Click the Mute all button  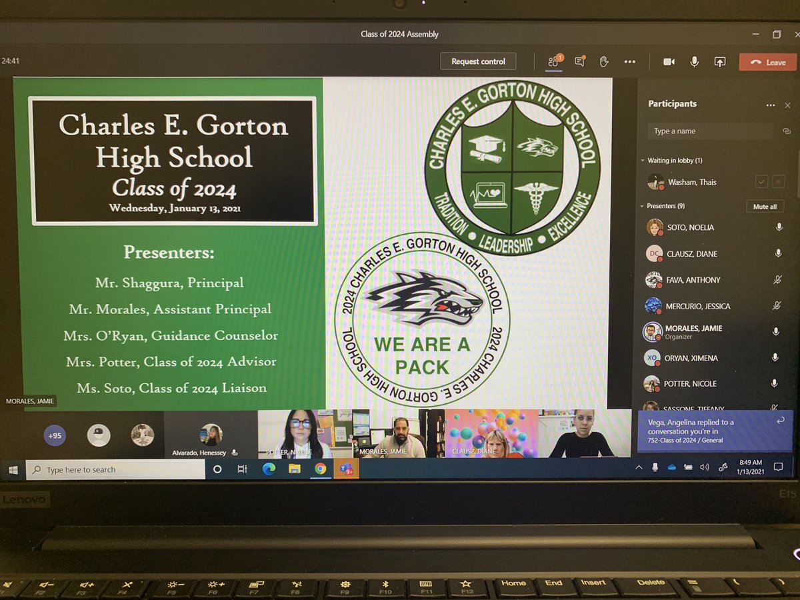point(765,207)
